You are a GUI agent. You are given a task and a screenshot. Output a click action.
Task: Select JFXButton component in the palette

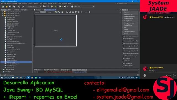pos(127,61)
